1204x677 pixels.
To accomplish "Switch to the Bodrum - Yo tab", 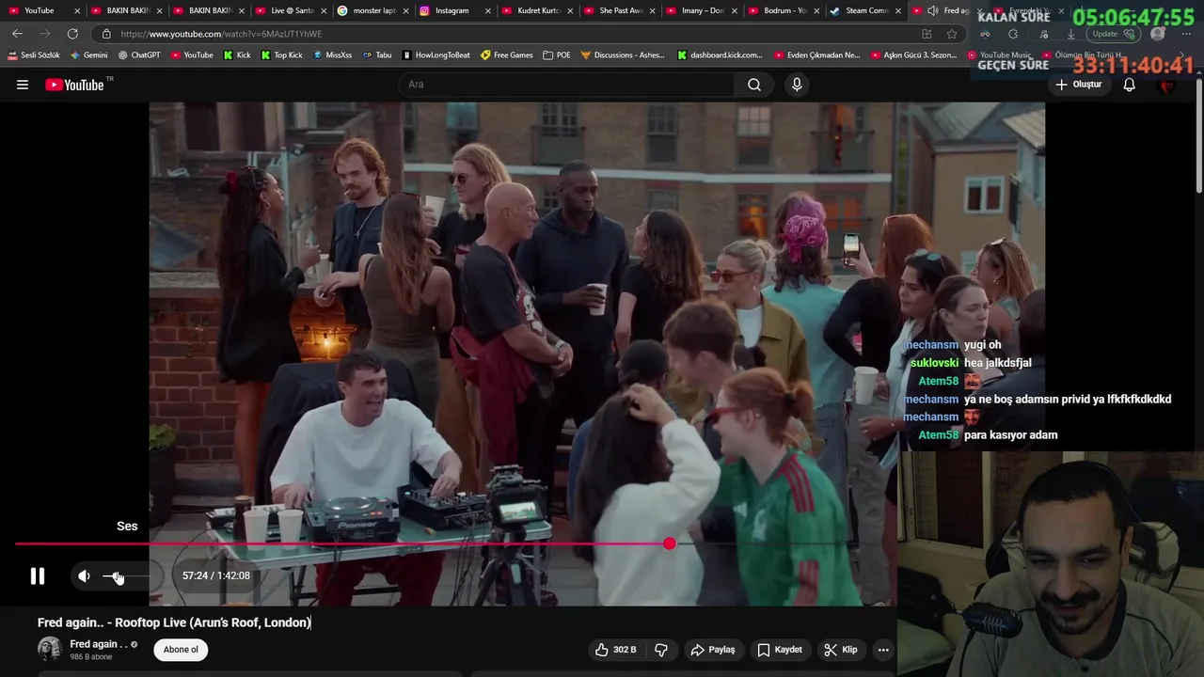I will (x=784, y=10).
